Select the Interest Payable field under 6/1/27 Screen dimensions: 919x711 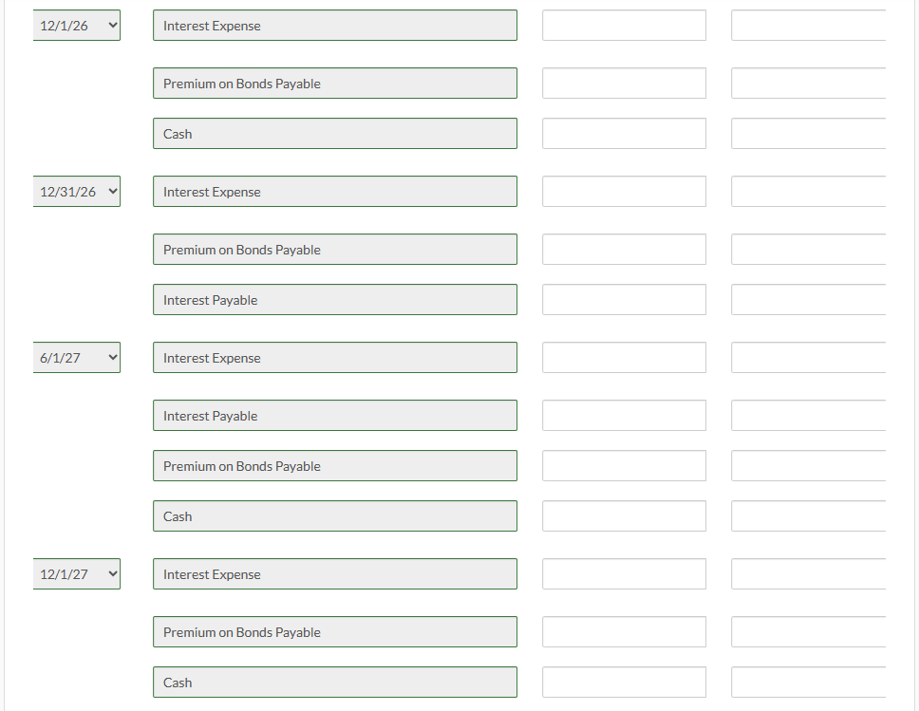click(334, 415)
